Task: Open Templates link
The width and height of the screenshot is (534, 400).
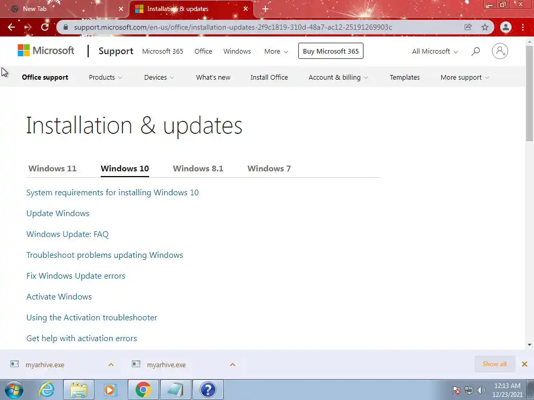Action: click(x=405, y=78)
